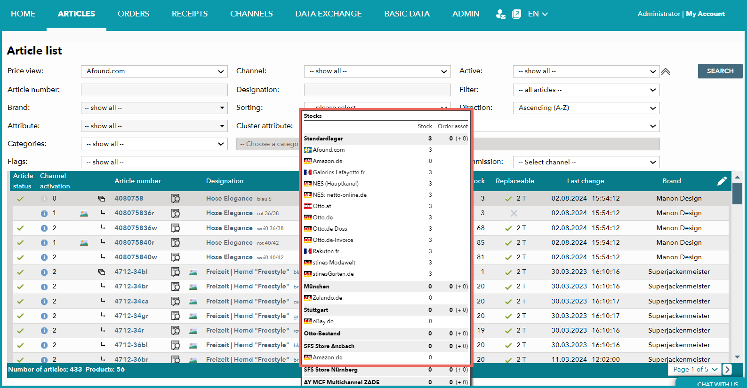Go to HOME menu
Image resolution: width=747 pixels, height=388 pixels.
[23, 14]
